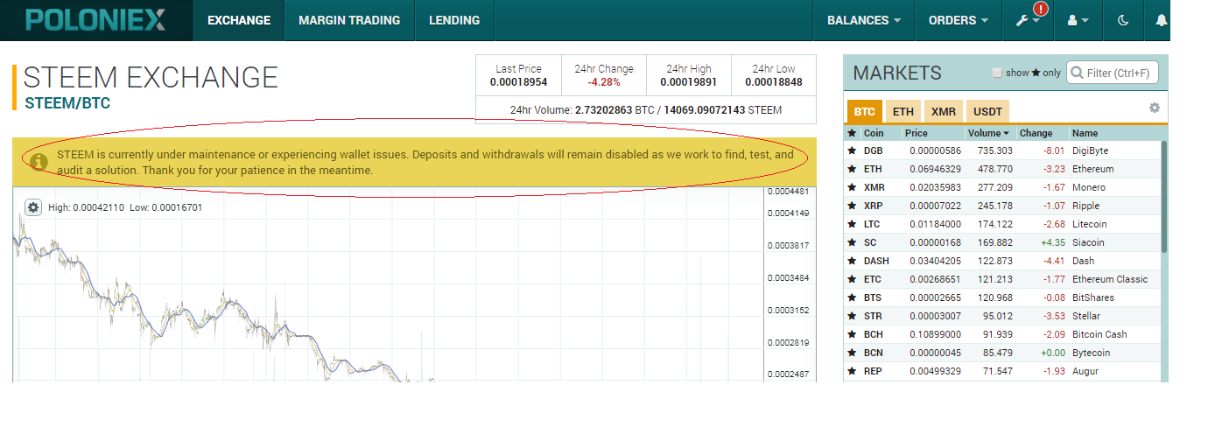1215x441 pixels.
Task: Enable show starred only checkbox
Action: (997, 73)
